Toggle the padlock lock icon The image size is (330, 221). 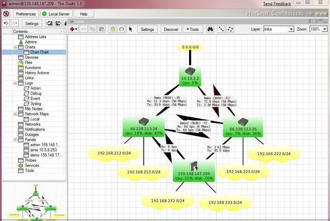pos(112,29)
